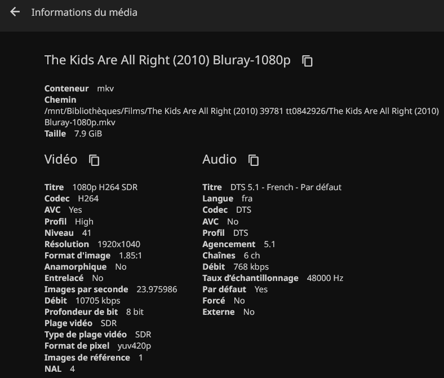Viewport: 444px width, 378px height.
Task: Click the audio language value 'fra'
Action: click(247, 199)
